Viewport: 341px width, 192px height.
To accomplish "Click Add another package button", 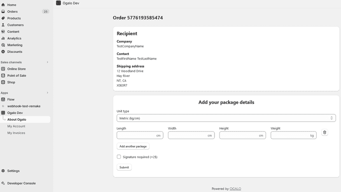I will [x=133, y=146].
